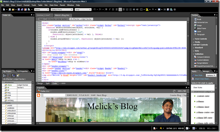Toggle Bold formatting

point(106,9)
